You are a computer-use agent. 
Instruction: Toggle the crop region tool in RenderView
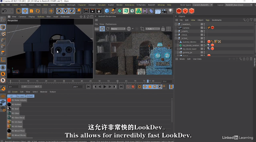point(142,29)
